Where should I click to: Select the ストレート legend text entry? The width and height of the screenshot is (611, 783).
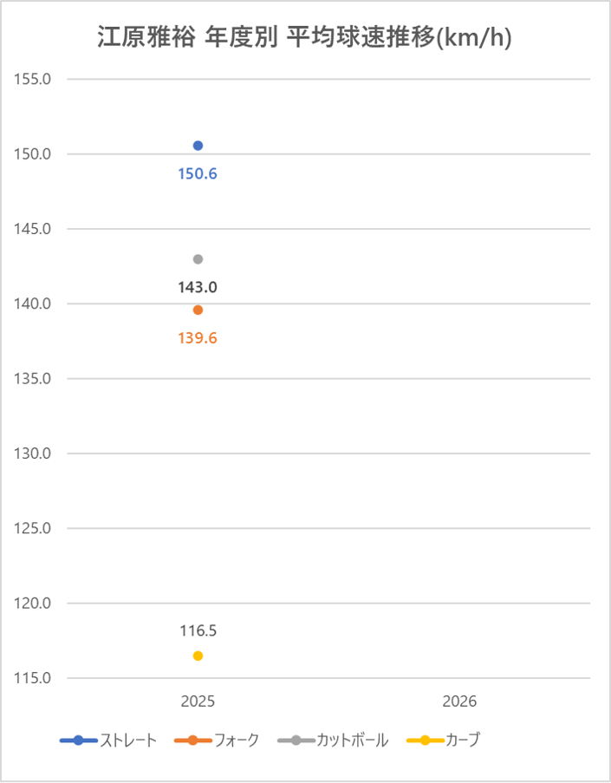click(128, 740)
